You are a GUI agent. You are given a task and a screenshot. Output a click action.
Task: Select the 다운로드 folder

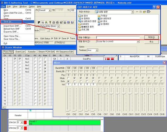[84, 24]
